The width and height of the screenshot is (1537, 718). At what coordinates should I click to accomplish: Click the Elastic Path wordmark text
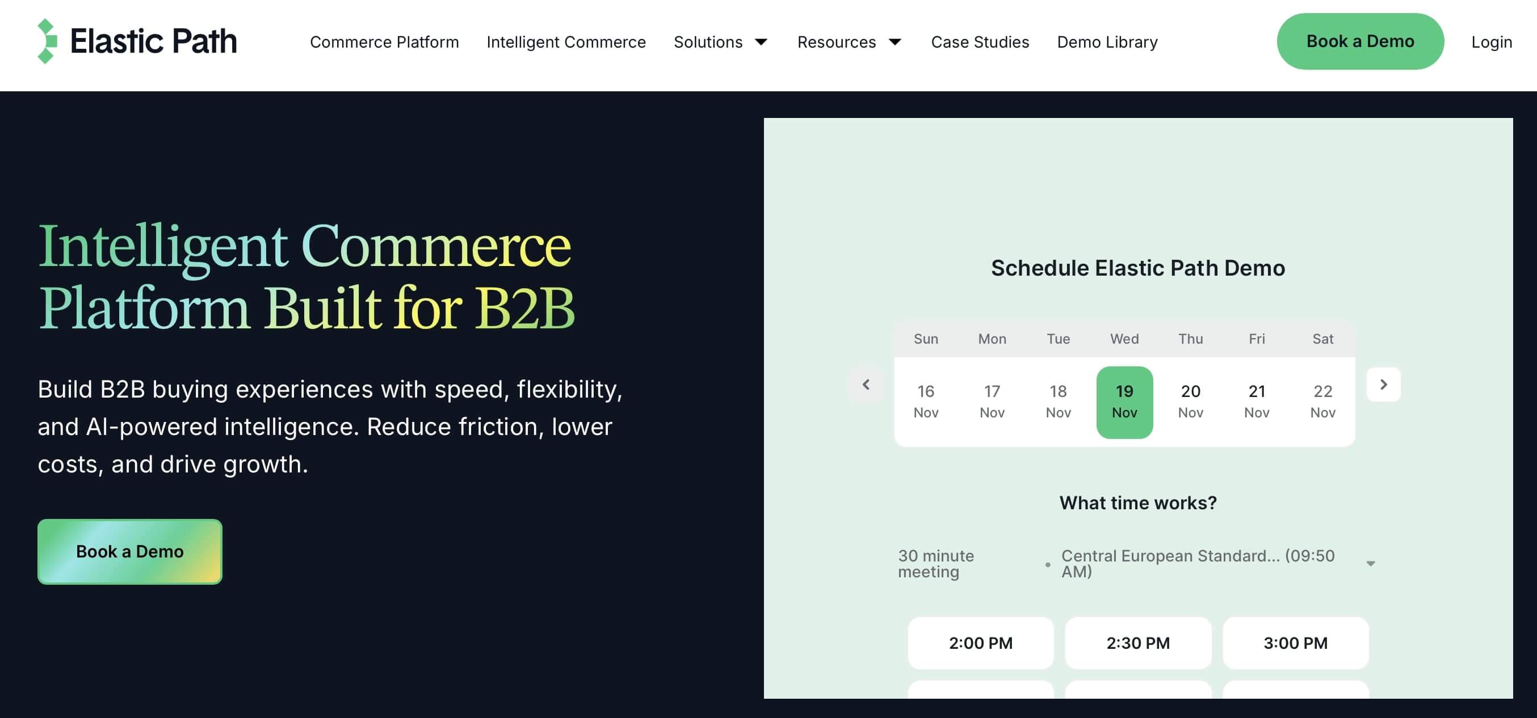(153, 41)
